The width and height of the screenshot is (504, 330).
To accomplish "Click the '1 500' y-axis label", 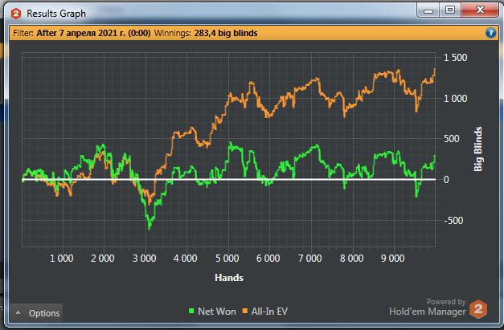I will point(455,58).
